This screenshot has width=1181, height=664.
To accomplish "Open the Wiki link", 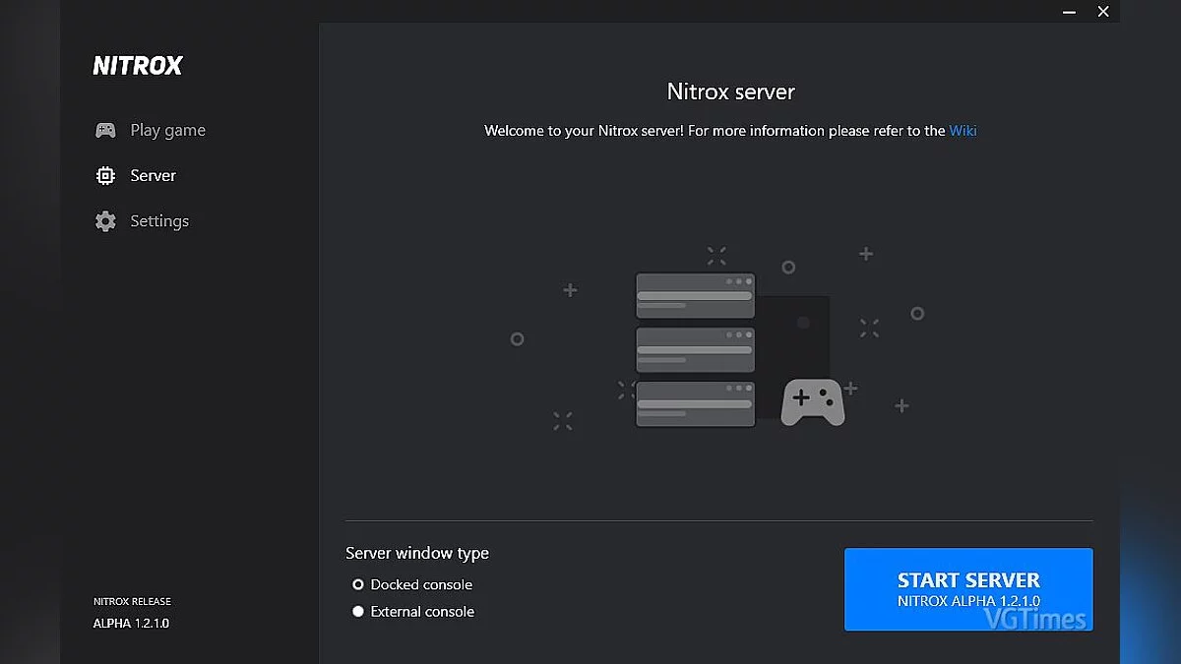I will (x=963, y=130).
